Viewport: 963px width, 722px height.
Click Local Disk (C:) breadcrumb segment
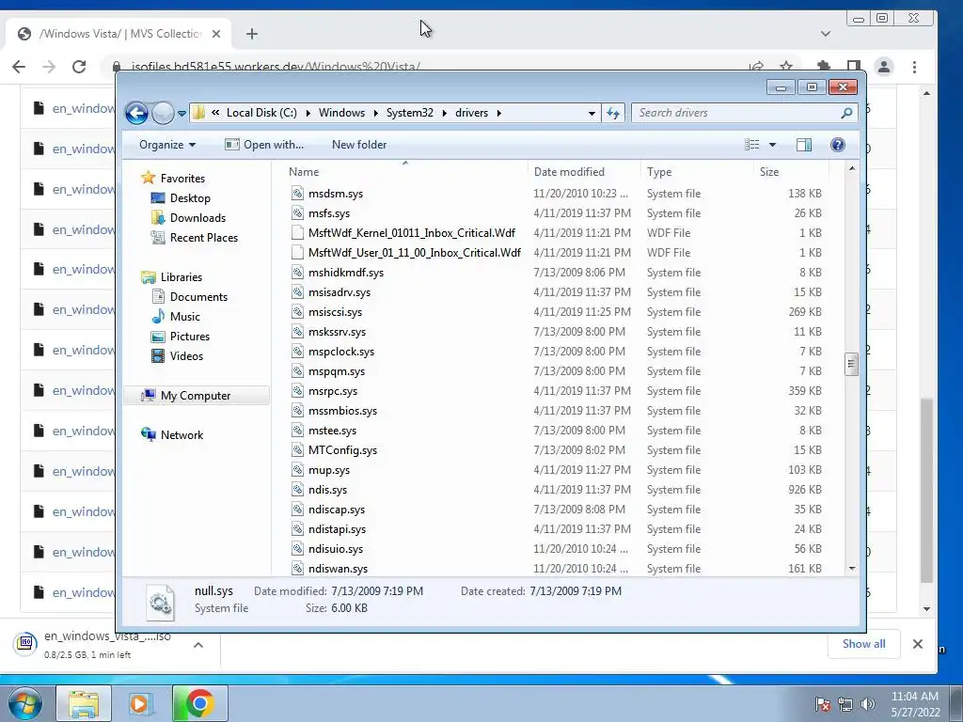pos(261,113)
